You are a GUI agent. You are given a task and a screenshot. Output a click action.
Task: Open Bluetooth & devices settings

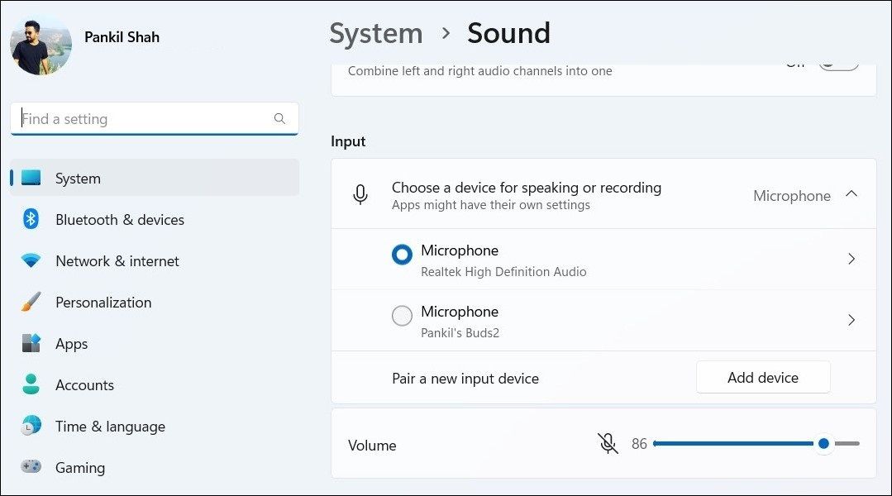pyautogui.click(x=31, y=220)
